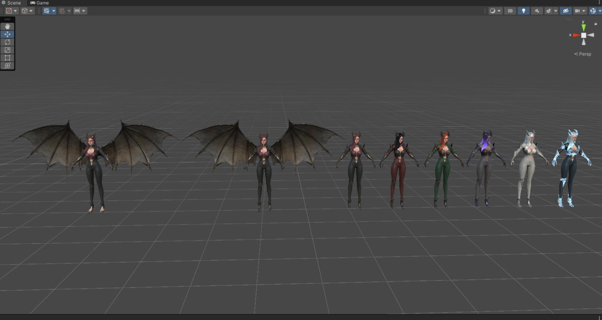Toggle tool handle pivot position icon
This screenshot has width=602, height=320.
click(x=9, y=11)
